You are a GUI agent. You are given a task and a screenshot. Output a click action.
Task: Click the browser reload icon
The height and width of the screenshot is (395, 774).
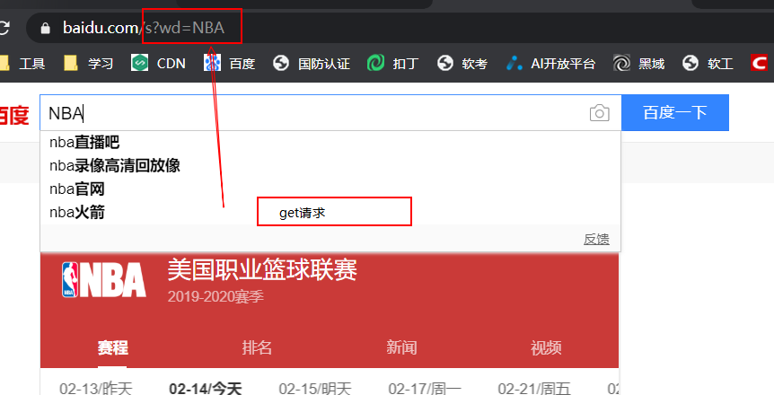click(4, 28)
